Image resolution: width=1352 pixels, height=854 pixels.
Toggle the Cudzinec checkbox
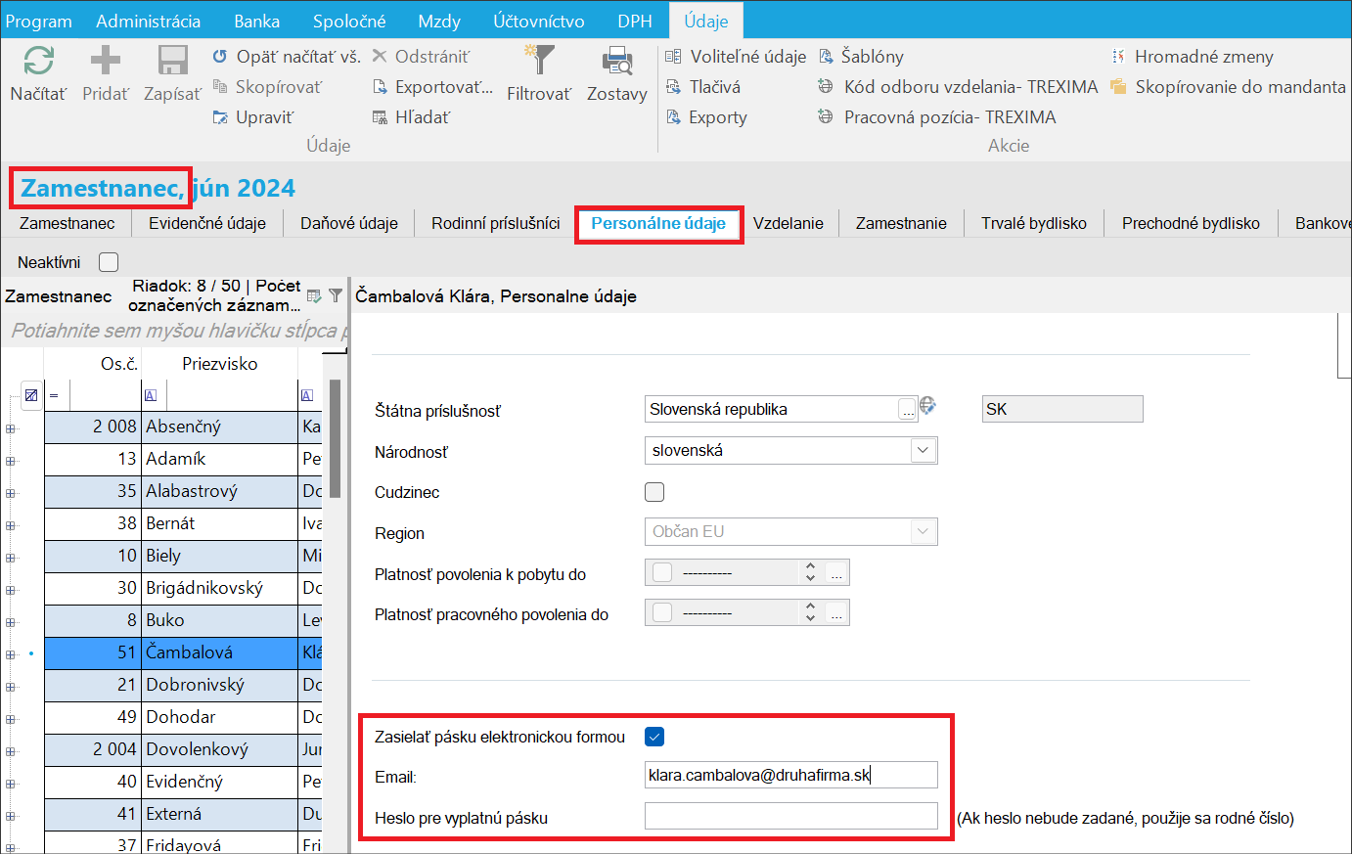coord(654,492)
